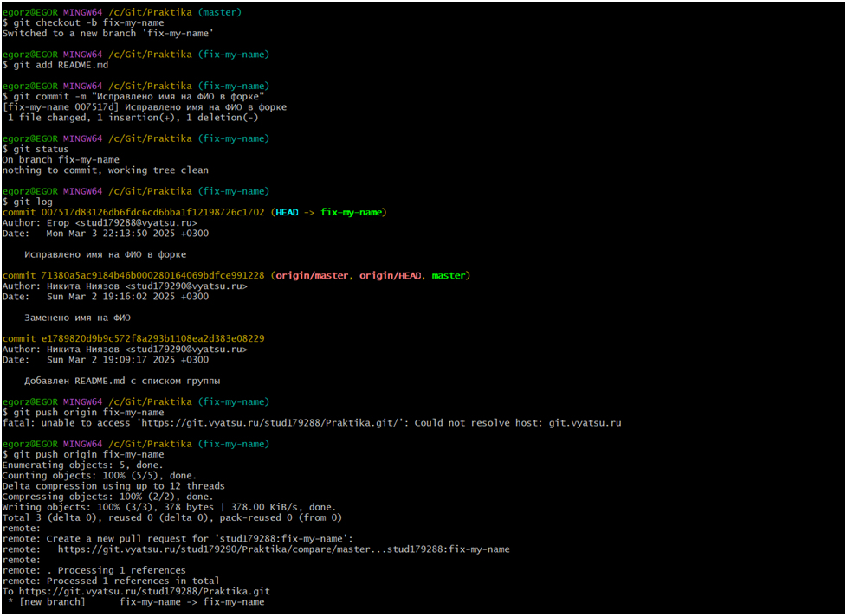Click commit hash starting with 71380a5a

click(x=152, y=275)
